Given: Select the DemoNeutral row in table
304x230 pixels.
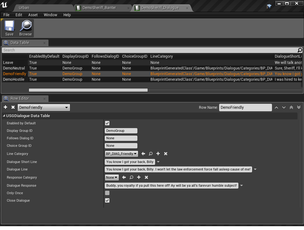Looking at the screenshot, I should tap(152, 68).
